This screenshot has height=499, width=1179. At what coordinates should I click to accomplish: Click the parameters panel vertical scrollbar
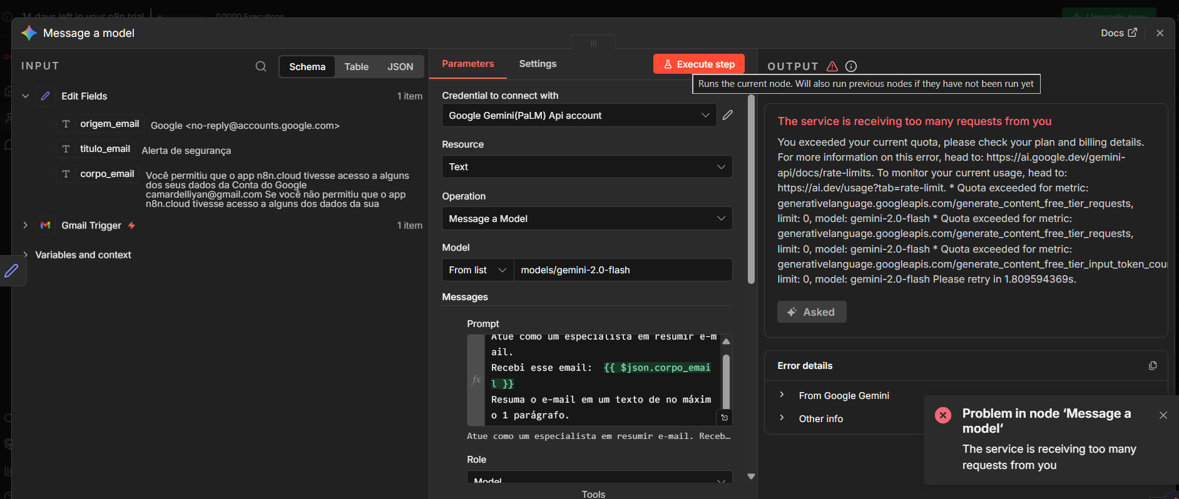[751, 188]
